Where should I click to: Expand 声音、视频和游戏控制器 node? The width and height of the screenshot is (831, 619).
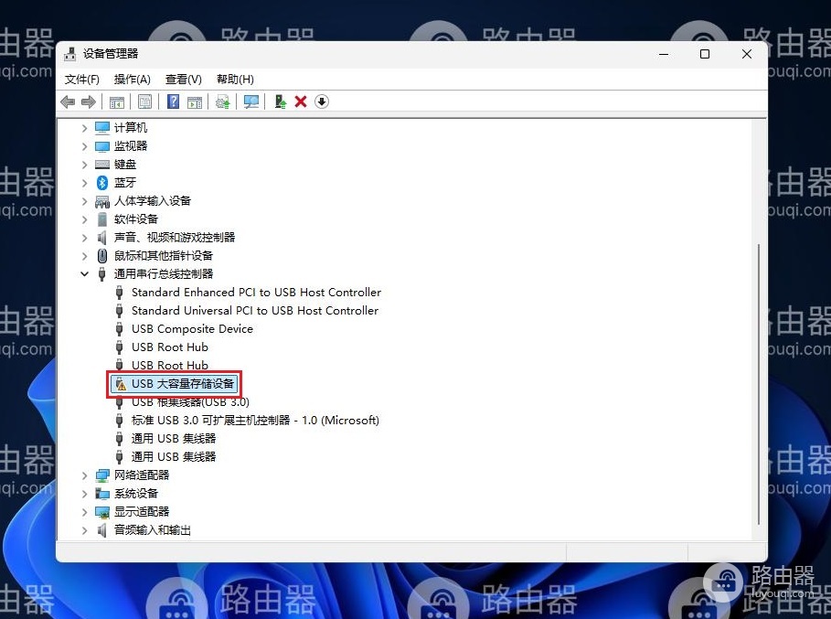[84, 238]
